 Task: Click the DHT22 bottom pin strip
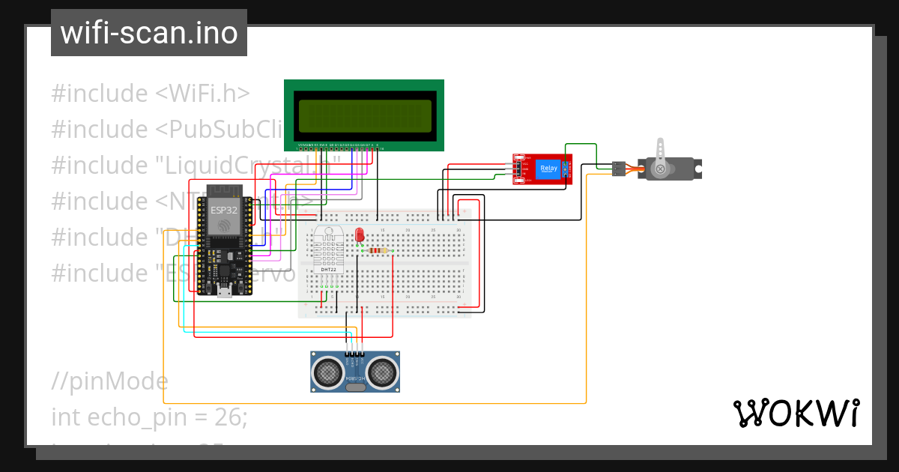pyautogui.click(x=328, y=285)
